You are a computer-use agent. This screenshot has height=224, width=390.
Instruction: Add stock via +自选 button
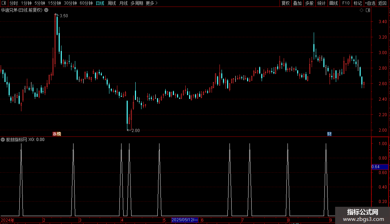(370, 3)
